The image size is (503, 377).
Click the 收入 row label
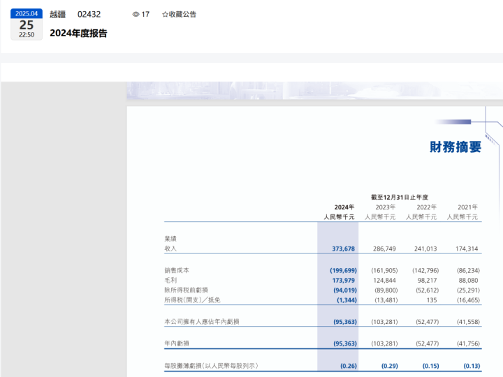click(170, 249)
